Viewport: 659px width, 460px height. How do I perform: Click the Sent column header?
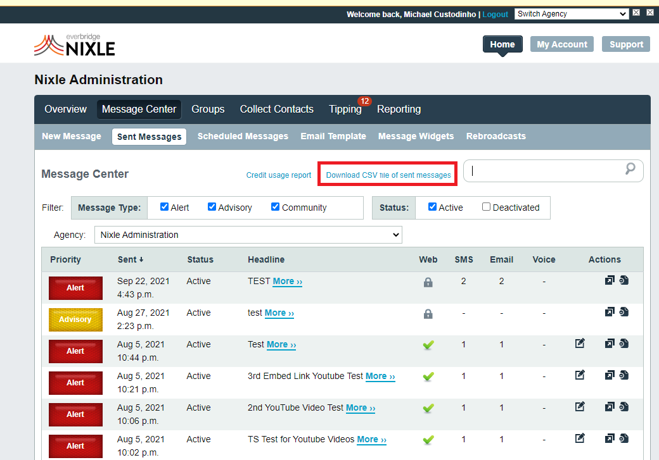tap(127, 260)
